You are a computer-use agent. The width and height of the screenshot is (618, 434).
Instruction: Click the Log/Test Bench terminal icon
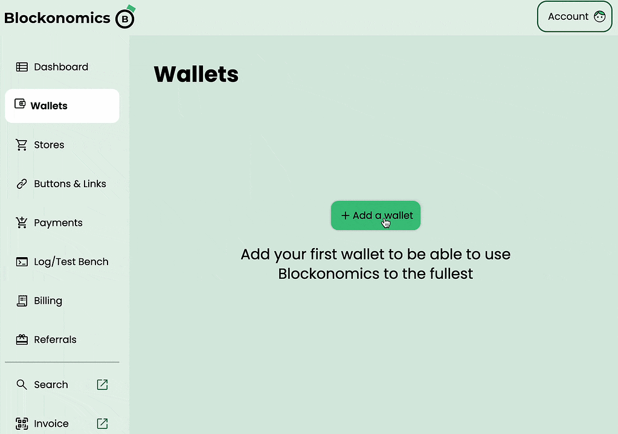(x=21, y=261)
